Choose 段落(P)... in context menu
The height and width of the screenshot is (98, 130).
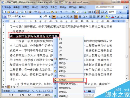pyautogui.click(x=68, y=80)
